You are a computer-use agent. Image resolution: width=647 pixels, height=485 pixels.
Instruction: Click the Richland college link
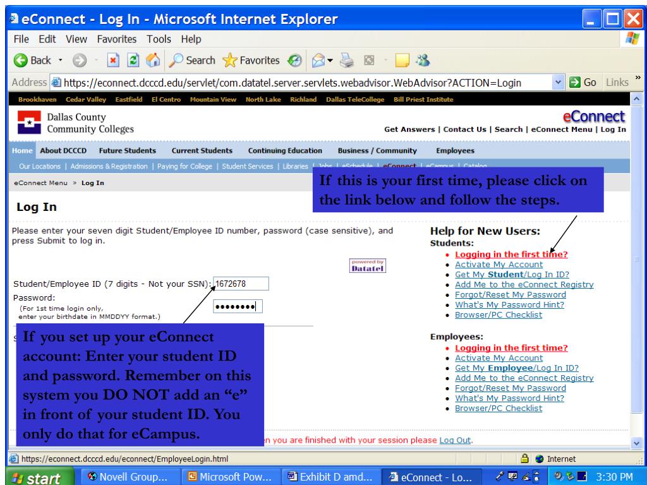click(303, 99)
